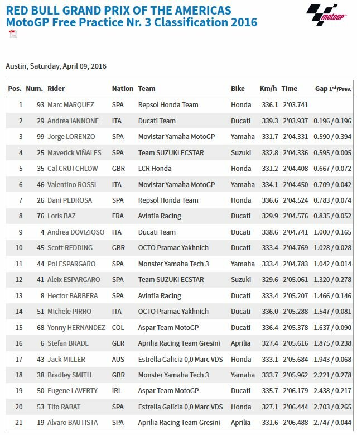This screenshot has width=357, height=435.
Task: Click the Team column header
Action: 147,89
